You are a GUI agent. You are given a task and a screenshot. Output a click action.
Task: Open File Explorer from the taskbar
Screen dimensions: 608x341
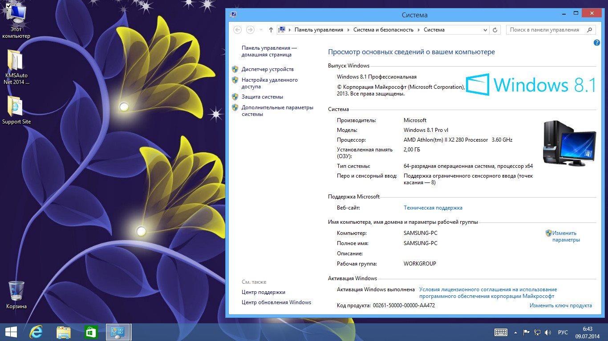pos(63,332)
